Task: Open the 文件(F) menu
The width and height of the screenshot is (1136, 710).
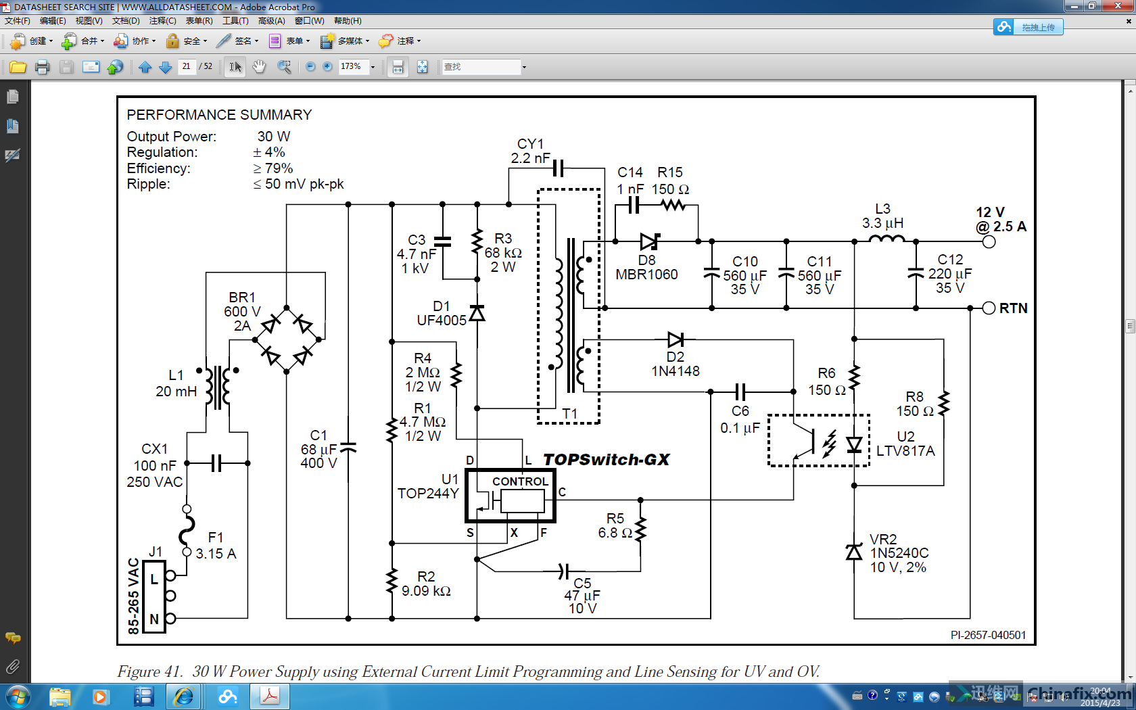Action: [18, 21]
